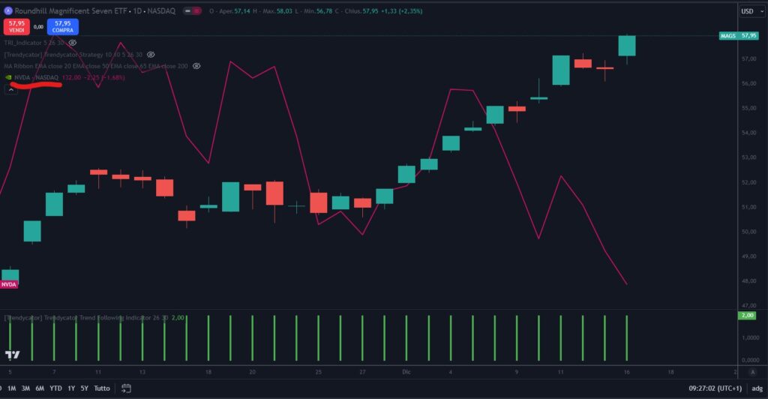Select the YTD time range
768x399 pixels.
(55, 388)
